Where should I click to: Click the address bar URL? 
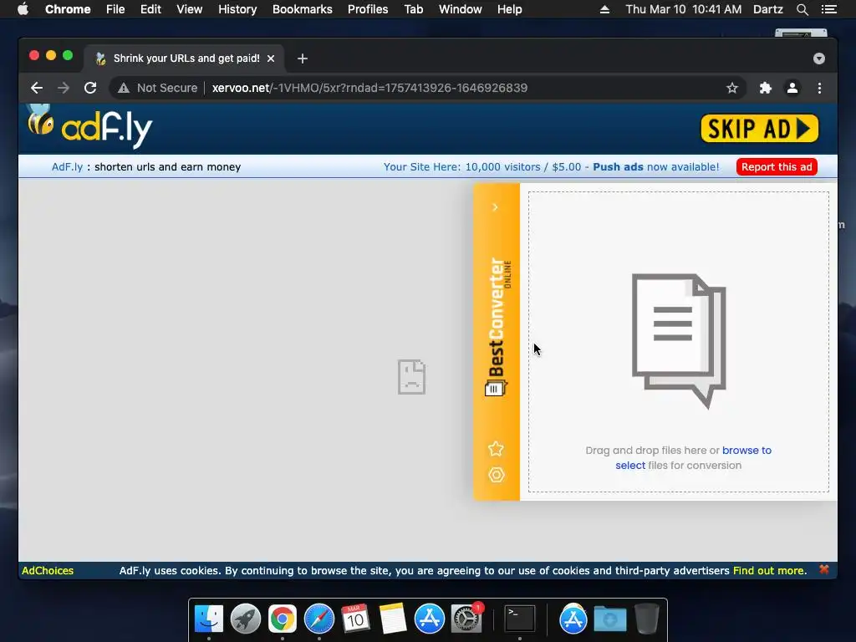369,88
